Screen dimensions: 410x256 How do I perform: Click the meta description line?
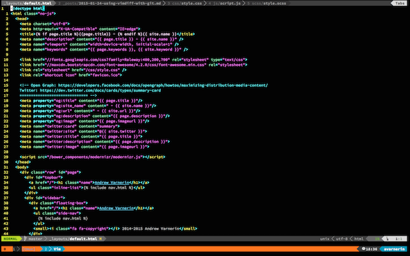click(101, 39)
